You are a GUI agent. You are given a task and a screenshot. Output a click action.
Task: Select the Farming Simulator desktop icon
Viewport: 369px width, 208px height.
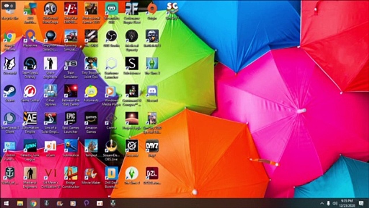point(71,41)
